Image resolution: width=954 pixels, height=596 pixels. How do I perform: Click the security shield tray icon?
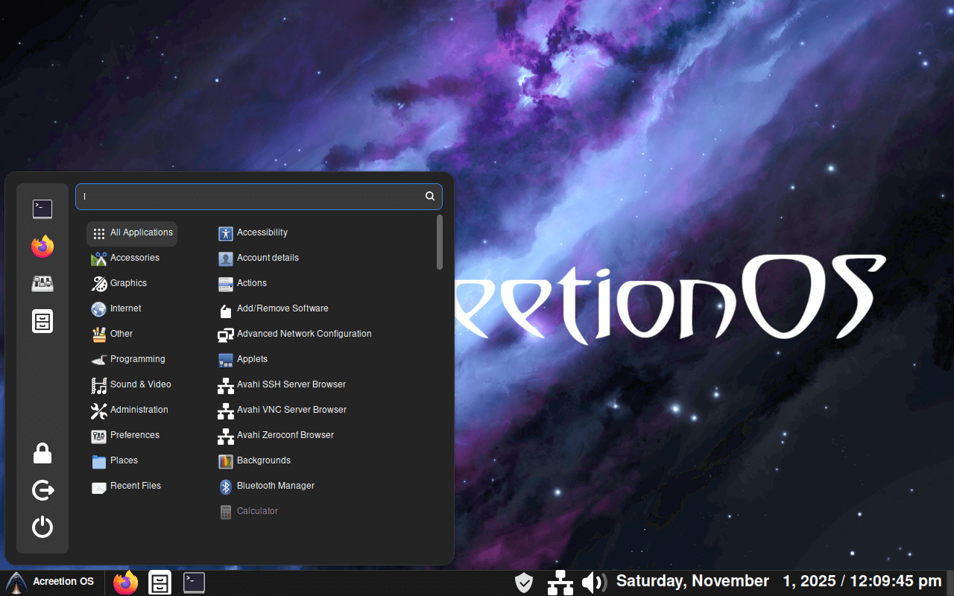pyautogui.click(x=524, y=582)
